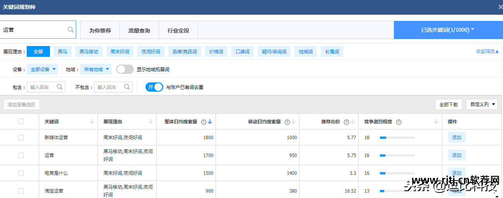The width and height of the screenshot is (503, 198).
Task: Select 全部 reason filter
Action: (x=38, y=51)
